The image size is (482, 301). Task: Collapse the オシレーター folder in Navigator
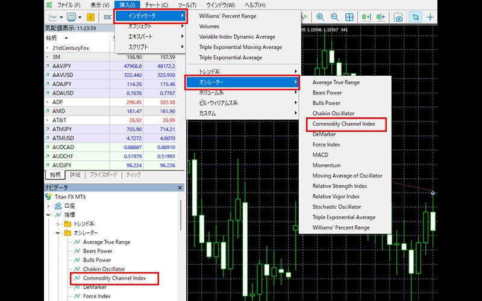[58, 232]
